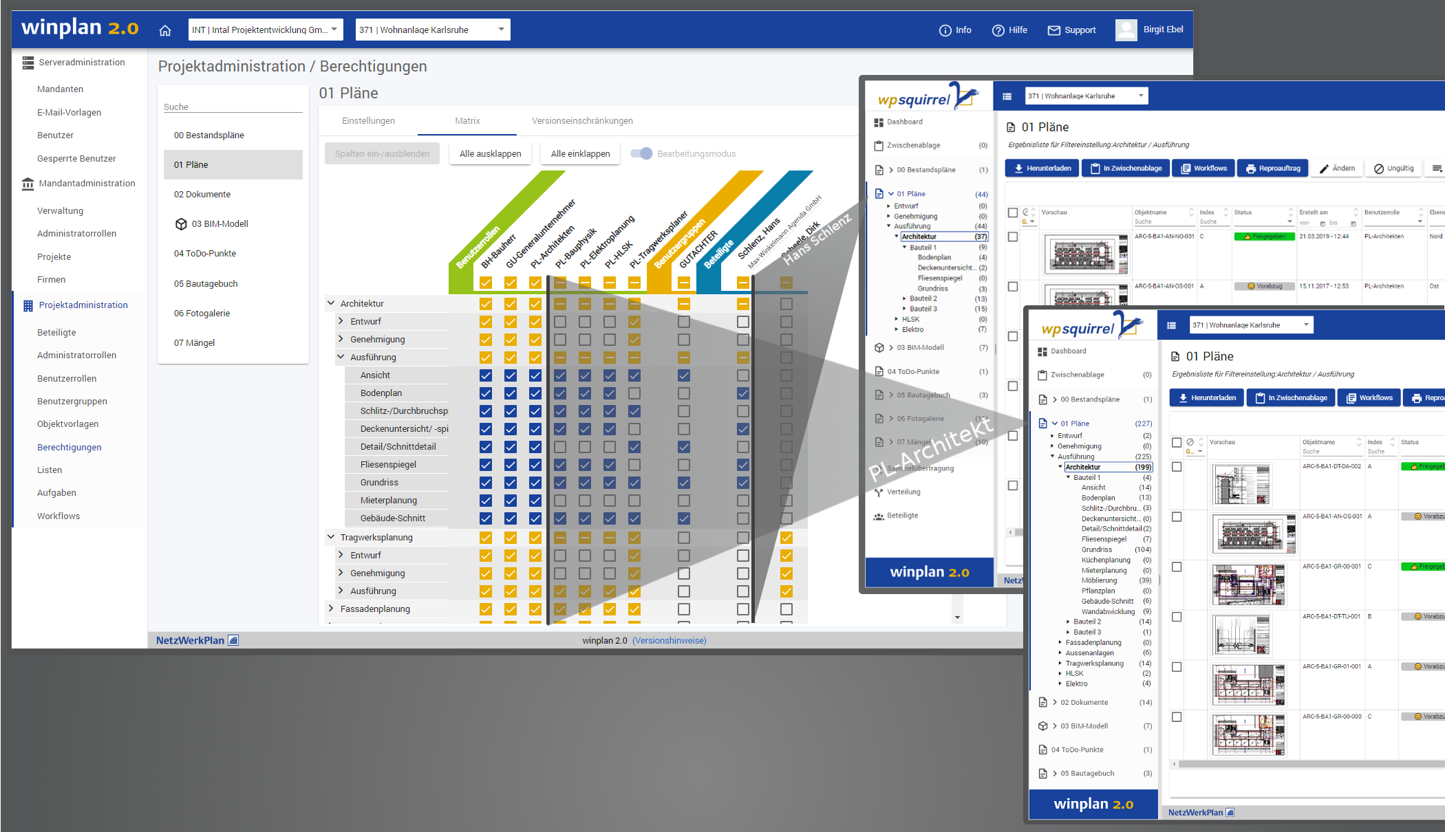
Task: Toggle BH-Bauherr checkbox in Architektur row
Action: coord(486,304)
